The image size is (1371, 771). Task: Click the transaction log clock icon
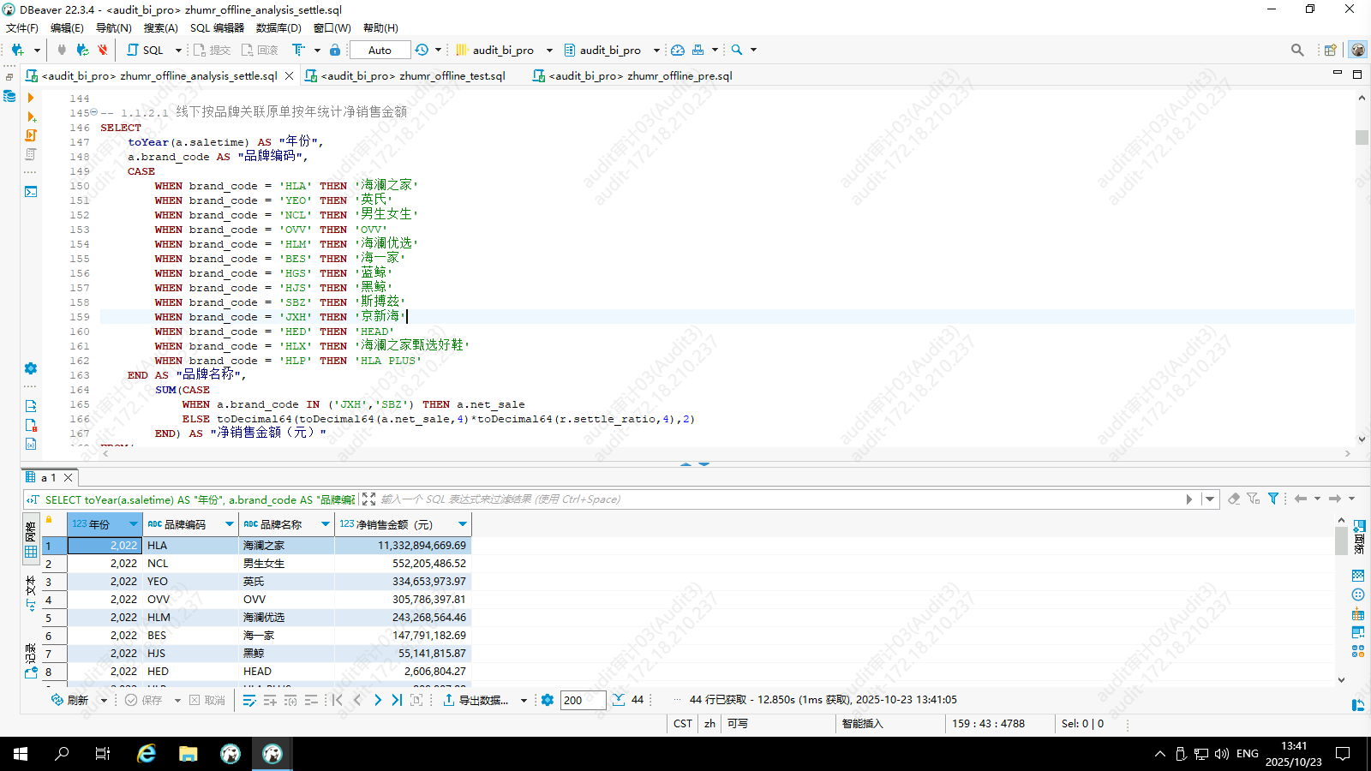click(x=422, y=50)
